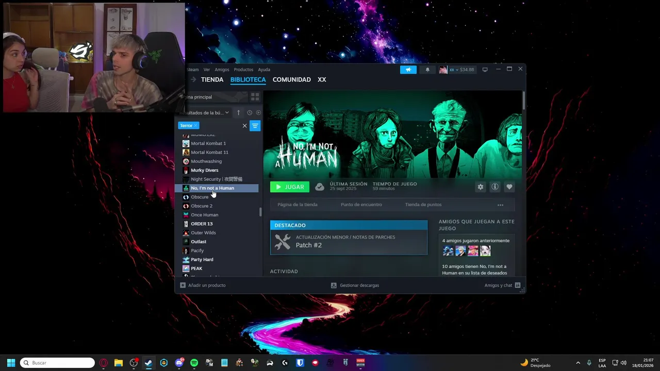This screenshot has width=660, height=371.
Task: Open File Explorer from the taskbar
Action: tap(118, 363)
